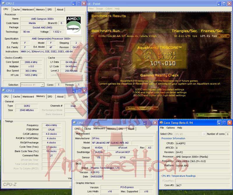Click the motherboard Manufacturer field DFI Inc.
This screenshot has height=195, width=233.
(122, 138)
